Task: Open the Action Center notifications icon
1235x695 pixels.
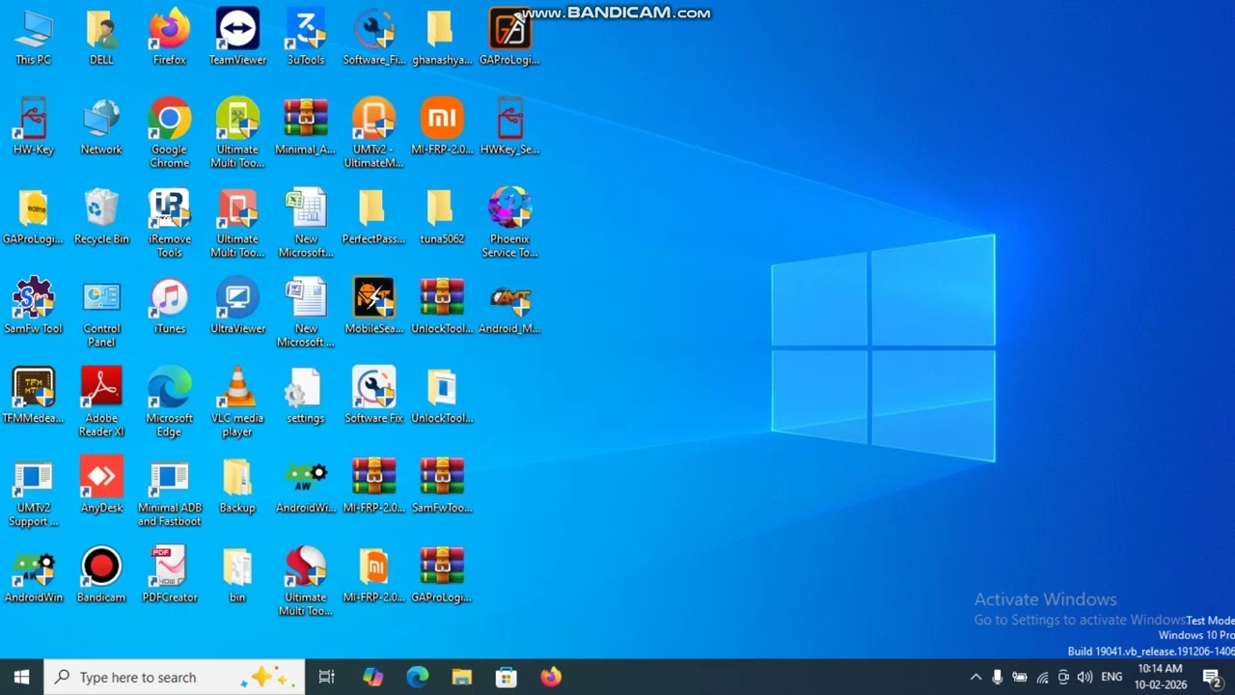Action: pos(1212,677)
